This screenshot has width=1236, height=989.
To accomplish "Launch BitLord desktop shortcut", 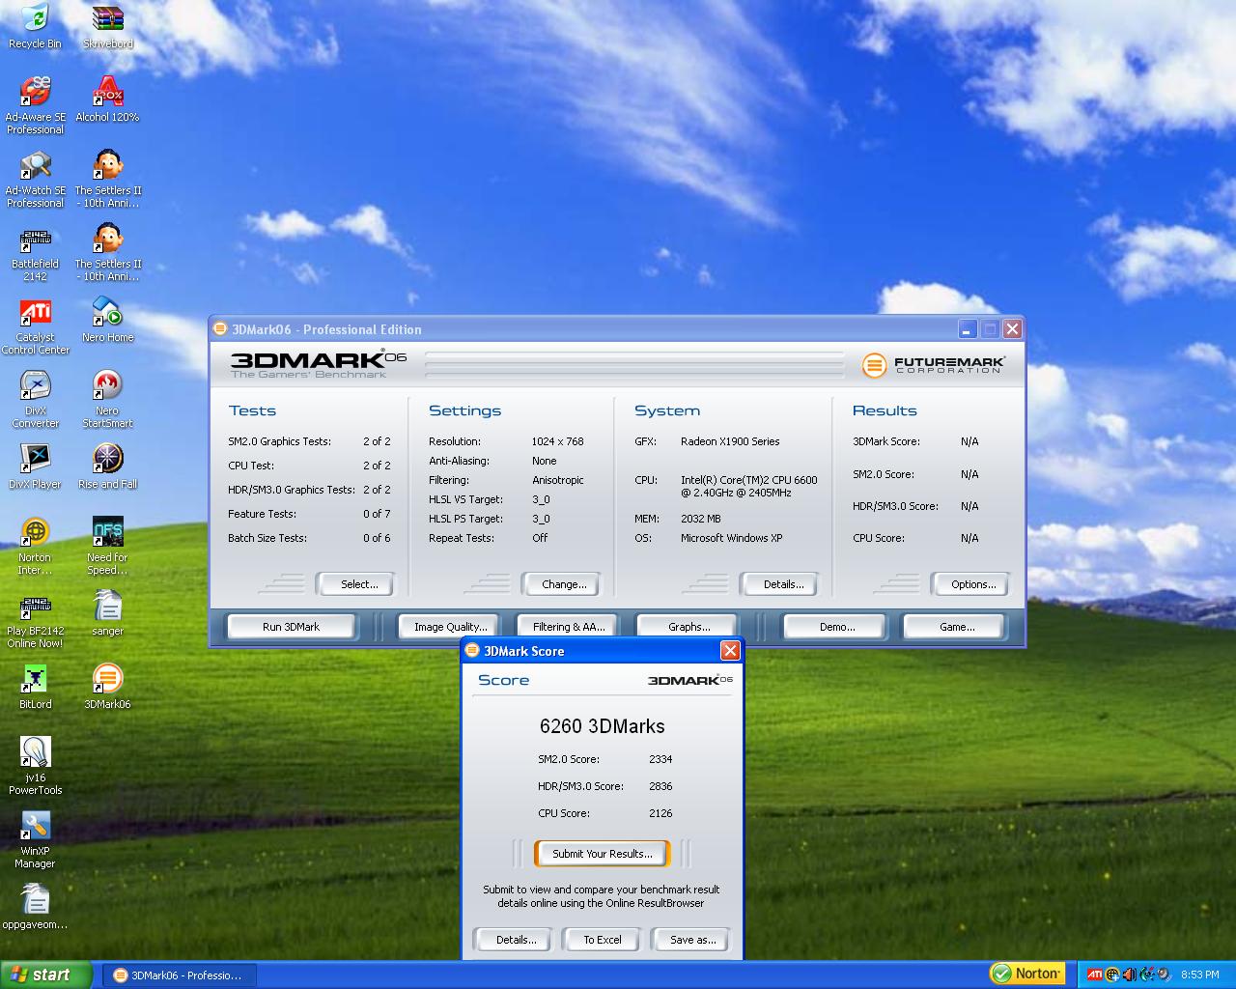I will (x=35, y=687).
